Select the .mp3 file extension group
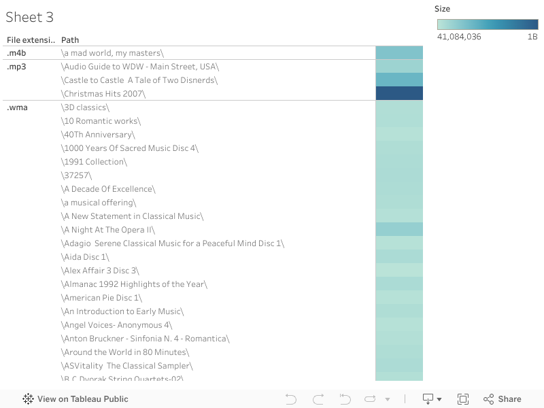Screen dimensions: 544x408 point(17,67)
